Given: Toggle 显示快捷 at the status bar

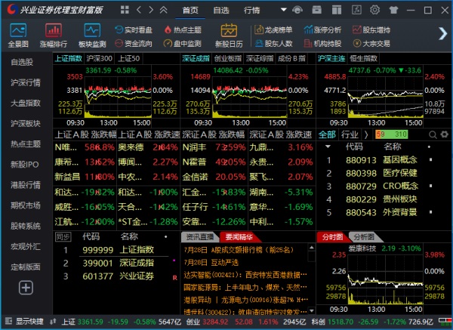Looking at the screenshot, I should tap(27, 321).
